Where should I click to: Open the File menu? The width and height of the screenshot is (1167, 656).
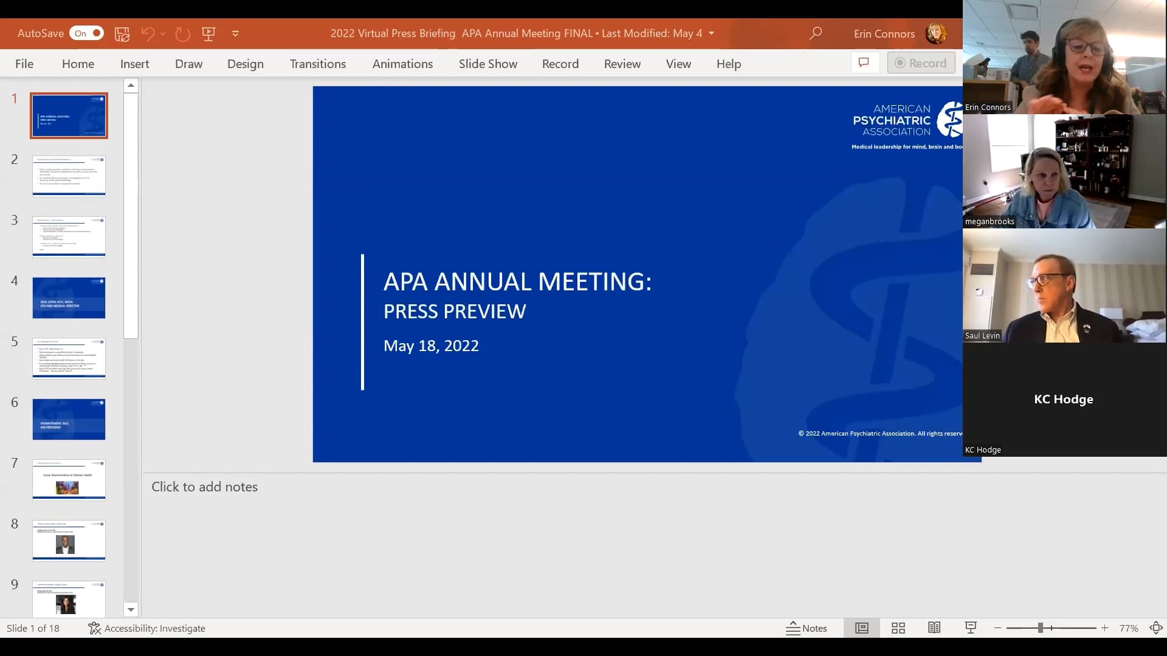24,64
